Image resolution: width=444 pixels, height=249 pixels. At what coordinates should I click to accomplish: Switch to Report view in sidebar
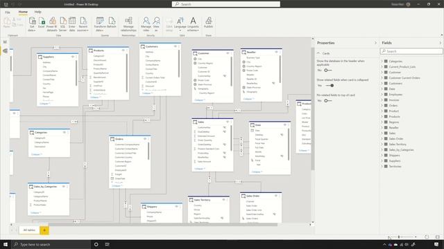pyautogui.click(x=5, y=41)
